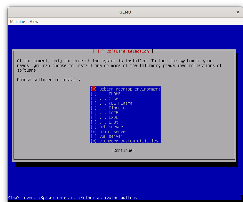Check the LXDE checkbox
This screenshot has width=243, height=202.
[94, 117]
